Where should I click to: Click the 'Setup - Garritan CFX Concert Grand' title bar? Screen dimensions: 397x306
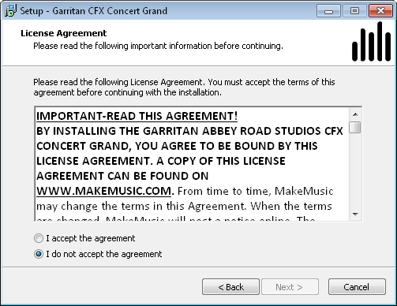pyautogui.click(x=94, y=11)
